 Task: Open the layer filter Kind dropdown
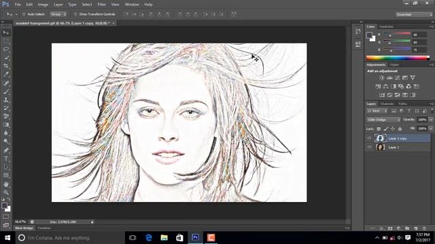[377, 111]
